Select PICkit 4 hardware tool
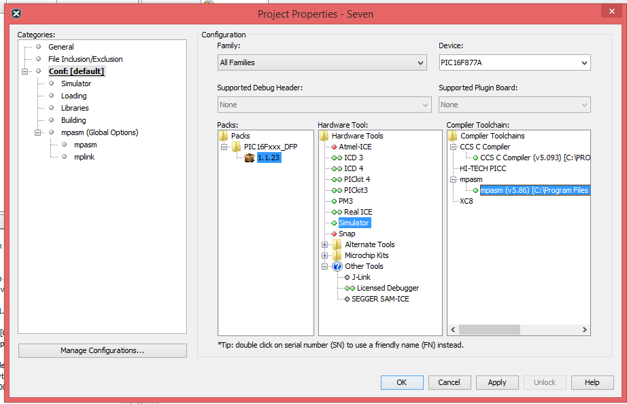This screenshot has width=627, height=404. [x=357, y=179]
